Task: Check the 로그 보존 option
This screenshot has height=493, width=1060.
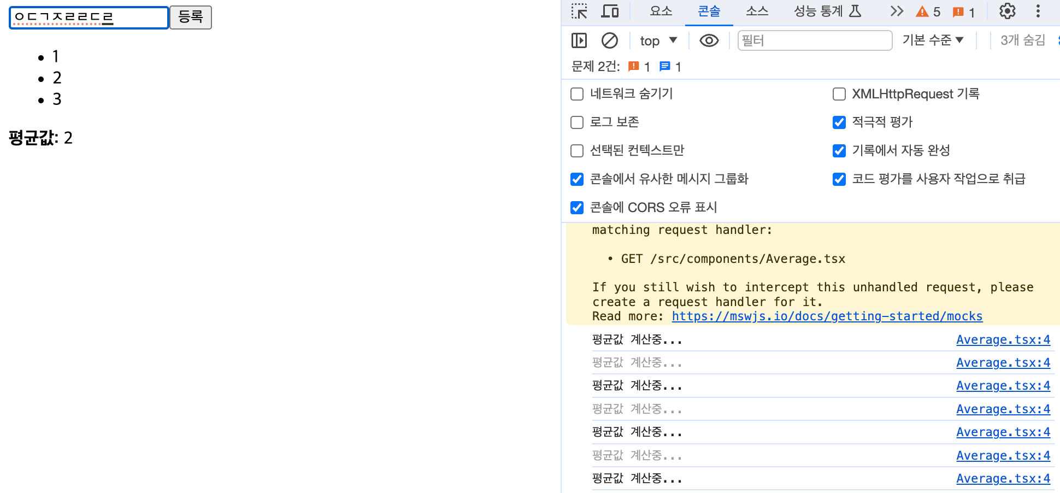Action: click(x=577, y=122)
